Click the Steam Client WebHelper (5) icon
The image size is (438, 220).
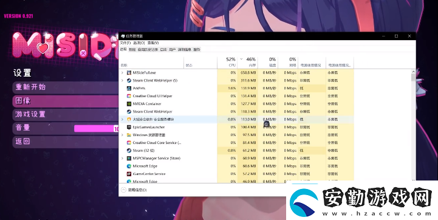129,80
